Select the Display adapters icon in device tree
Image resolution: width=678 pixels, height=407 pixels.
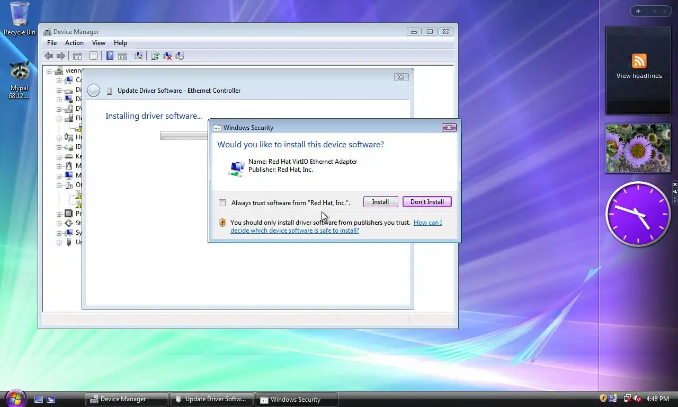[68, 99]
